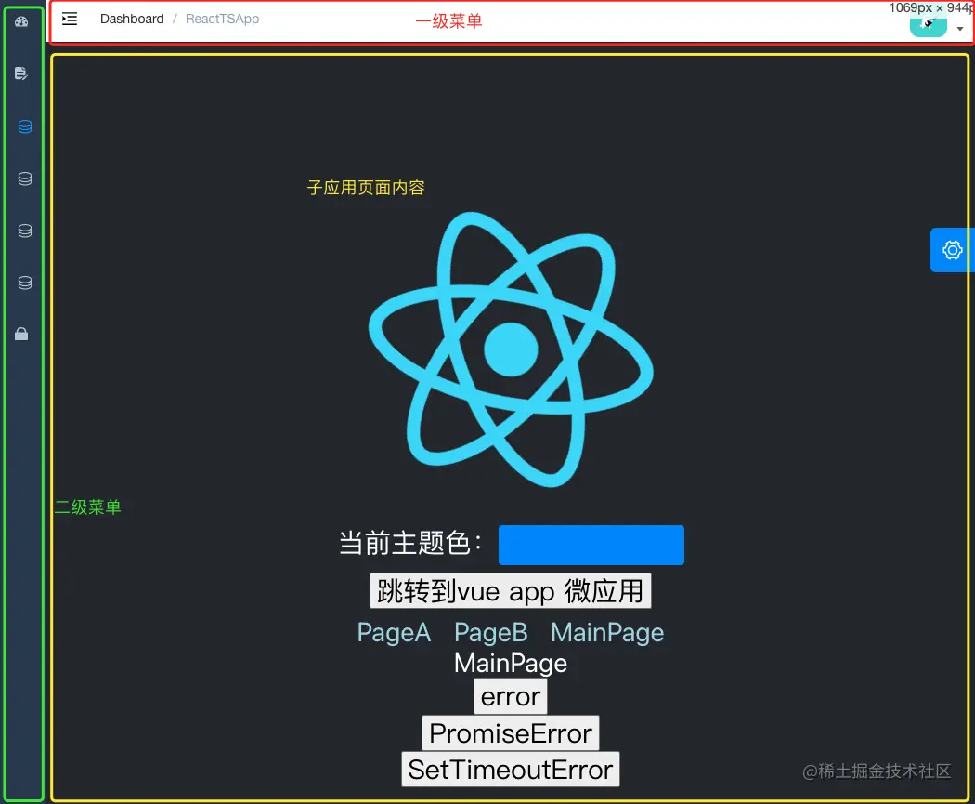Select the highlighted blue database icon
The width and height of the screenshot is (975, 804).
(25, 127)
